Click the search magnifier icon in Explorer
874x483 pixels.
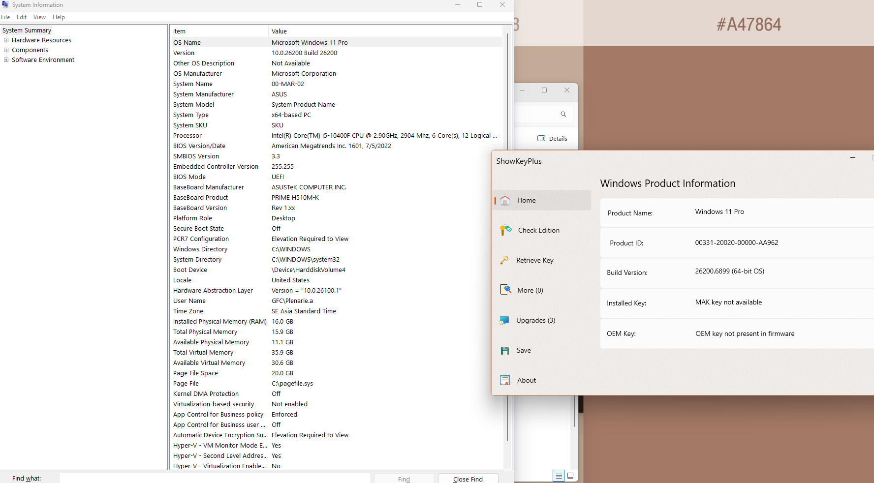click(563, 114)
